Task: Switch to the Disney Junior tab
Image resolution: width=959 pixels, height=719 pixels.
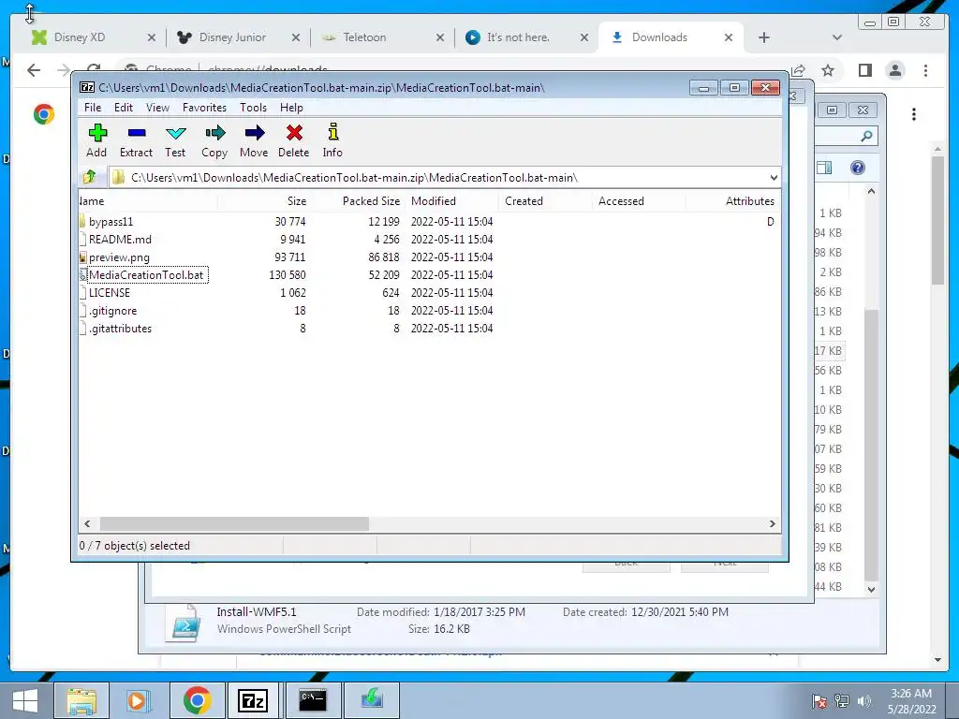Action: tap(232, 37)
